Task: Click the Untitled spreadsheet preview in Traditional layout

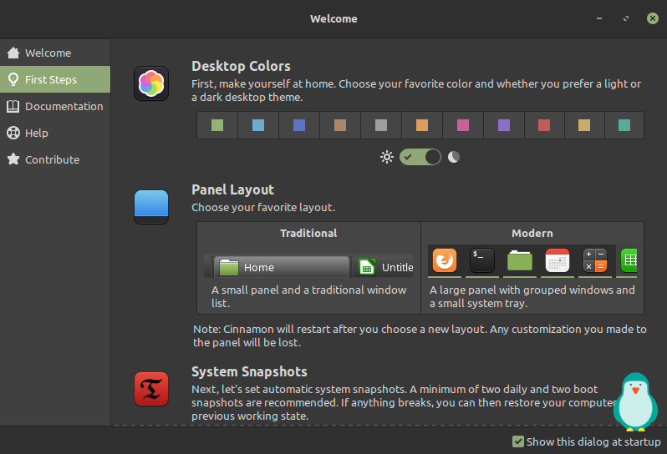Action: (x=383, y=267)
